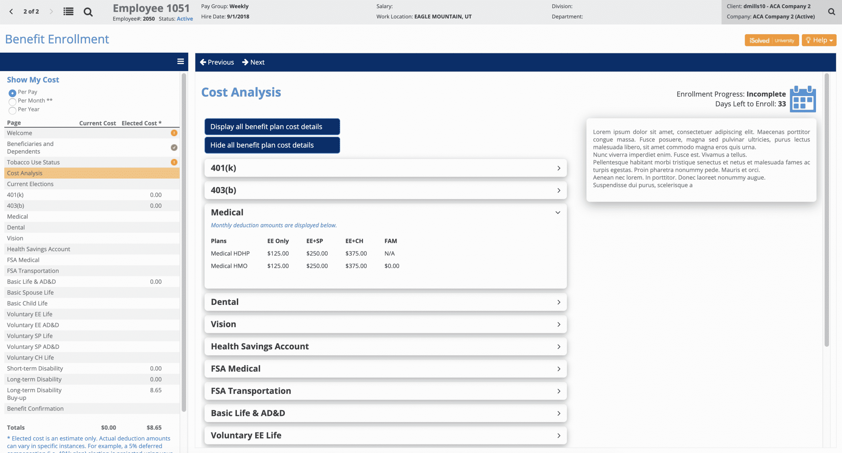Click the sidebar vertical scrollbar
The width and height of the screenshot is (842, 453).
pyautogui.click(x=184, y=242)
